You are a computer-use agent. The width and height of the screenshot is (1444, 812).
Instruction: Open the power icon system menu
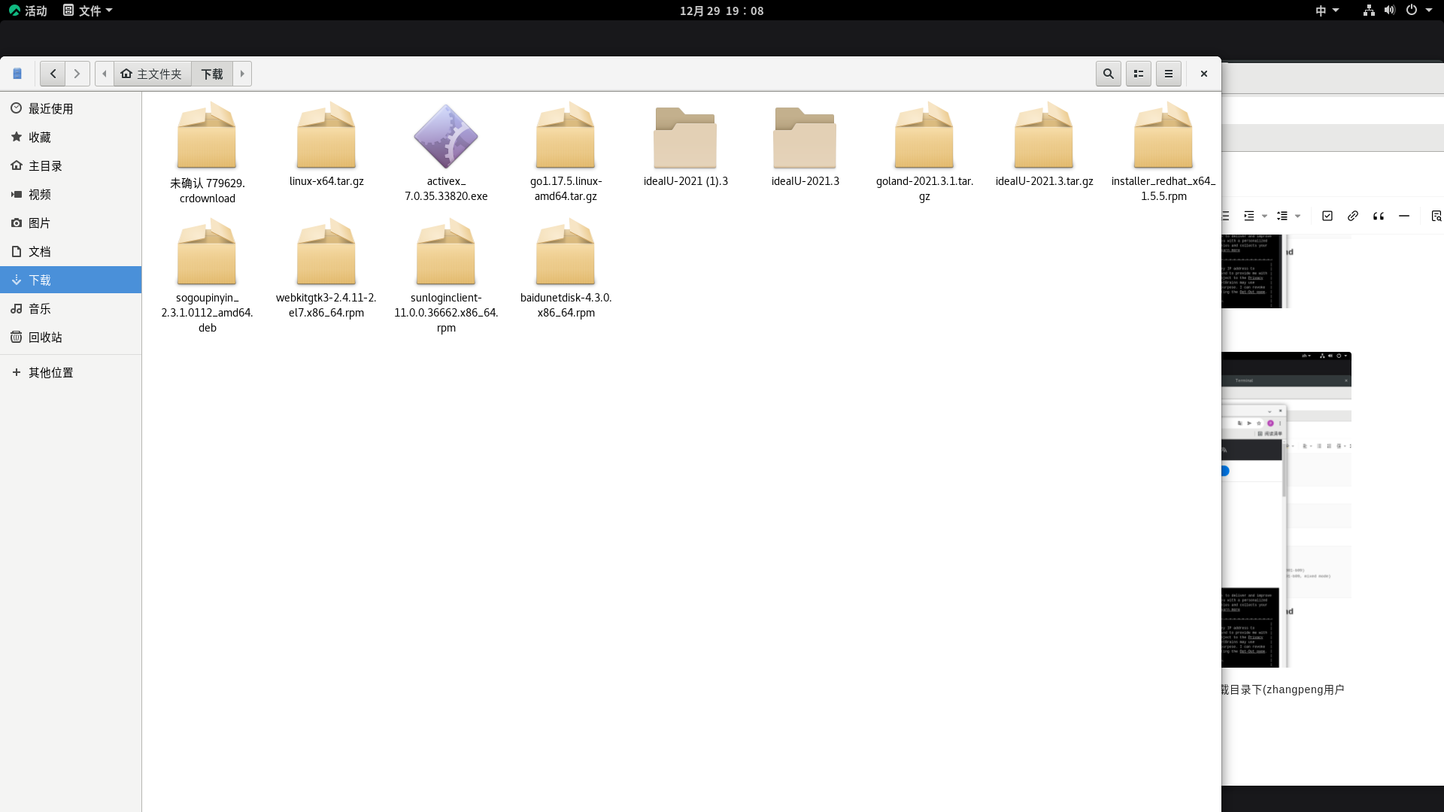pos(1412,11)
